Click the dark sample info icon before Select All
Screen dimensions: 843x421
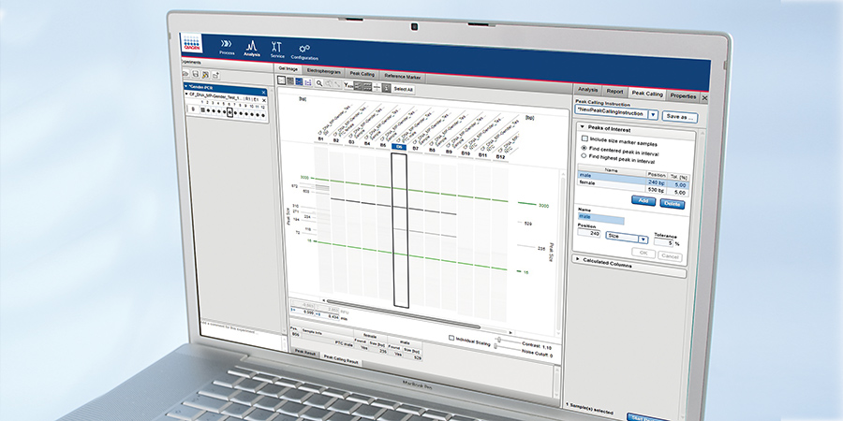click(x=387, y=88)
